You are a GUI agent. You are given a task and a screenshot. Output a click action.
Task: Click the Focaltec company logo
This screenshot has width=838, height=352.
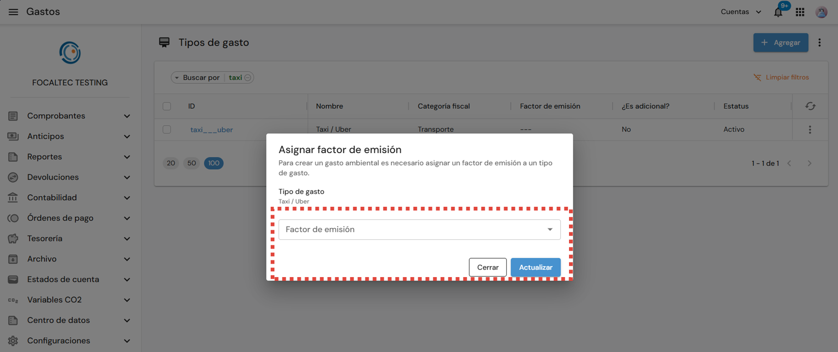pyautogui.click(x=70, y=53)
